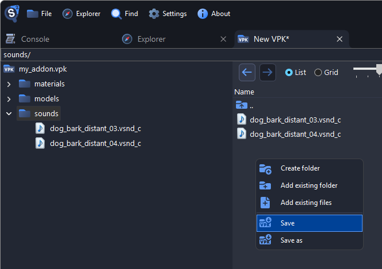This screenshot has height=269, width=382.
Task: Go up to parent folder (..)
Action: click(245, 105)
